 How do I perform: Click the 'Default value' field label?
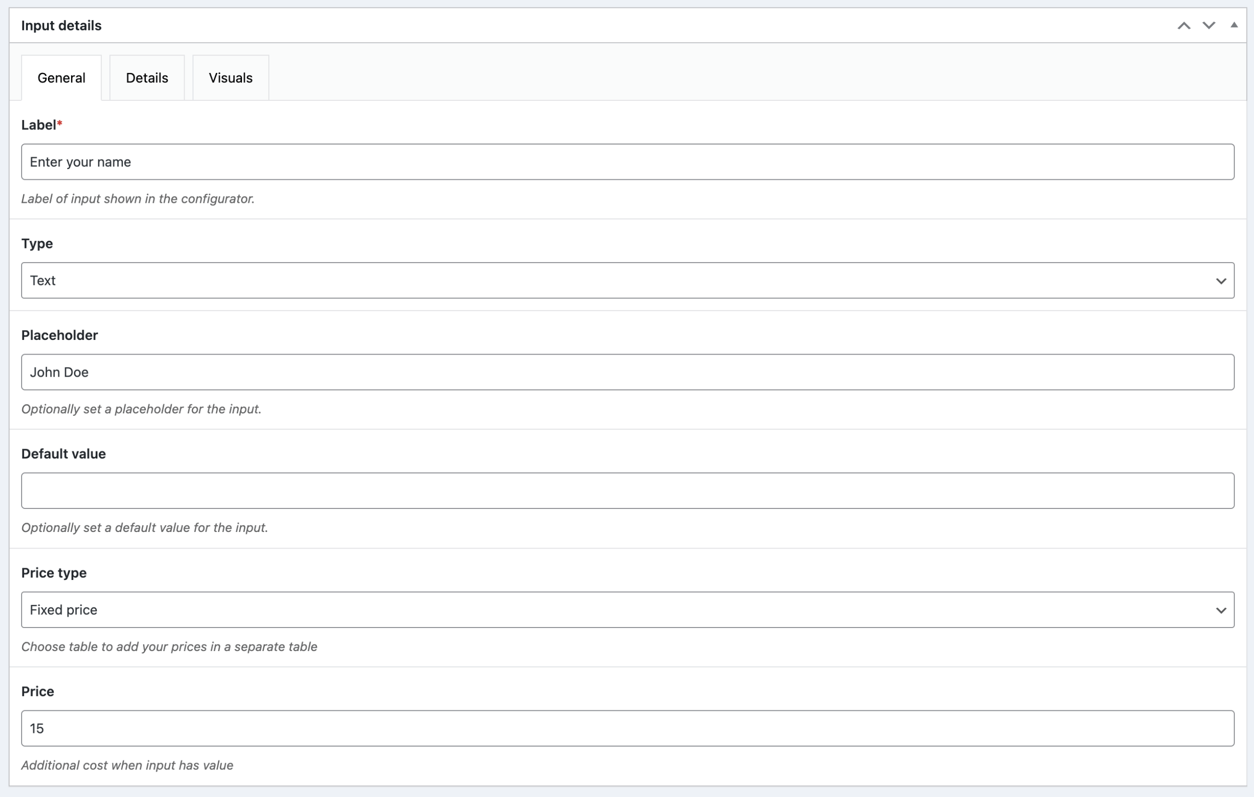(64, 454)
